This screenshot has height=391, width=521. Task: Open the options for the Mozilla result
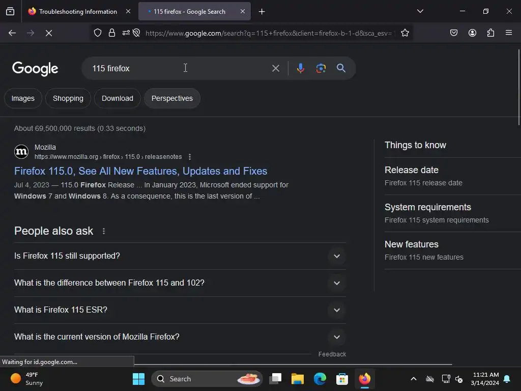pos(190,157)
